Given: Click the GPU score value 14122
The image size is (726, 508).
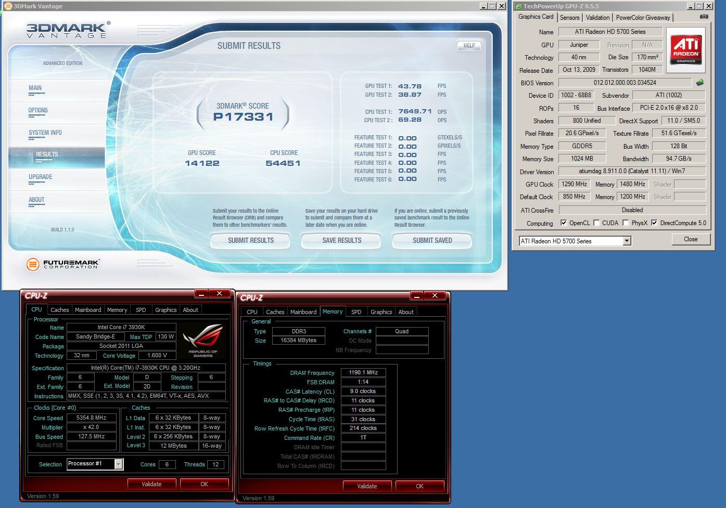Looking at the screenshot, I should [202, 163].
